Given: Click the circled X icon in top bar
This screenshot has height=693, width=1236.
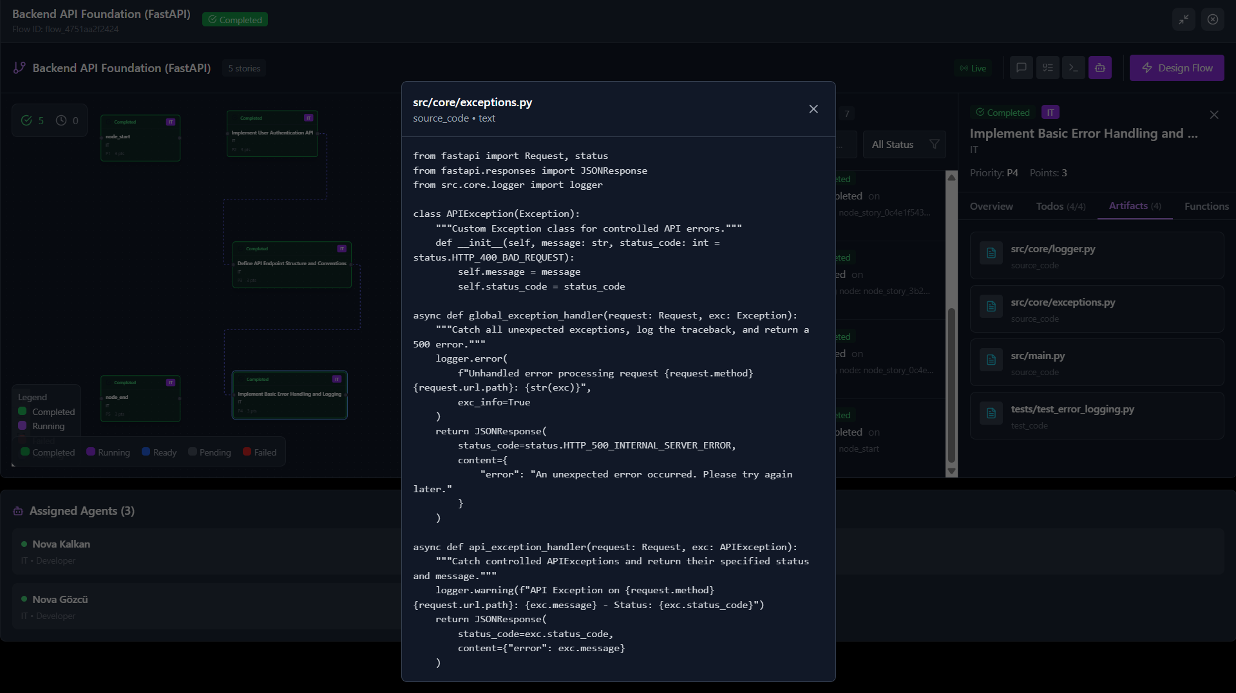Looking at the screenshot, I should 1213,19.
